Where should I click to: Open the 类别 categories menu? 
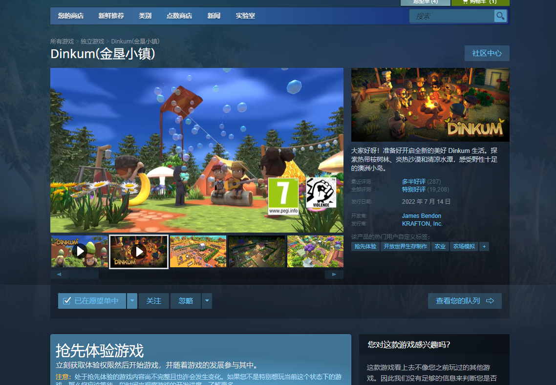[x=145, y=16]
